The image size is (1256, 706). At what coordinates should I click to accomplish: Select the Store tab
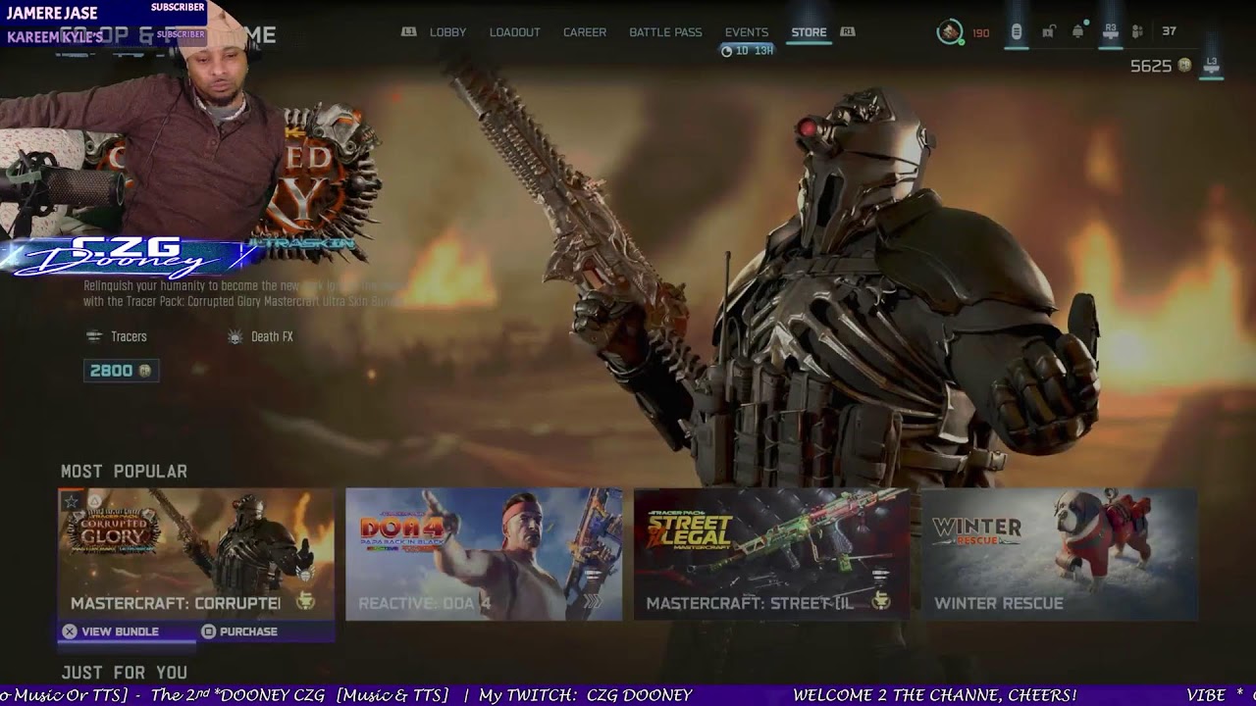tap(810, 32)
